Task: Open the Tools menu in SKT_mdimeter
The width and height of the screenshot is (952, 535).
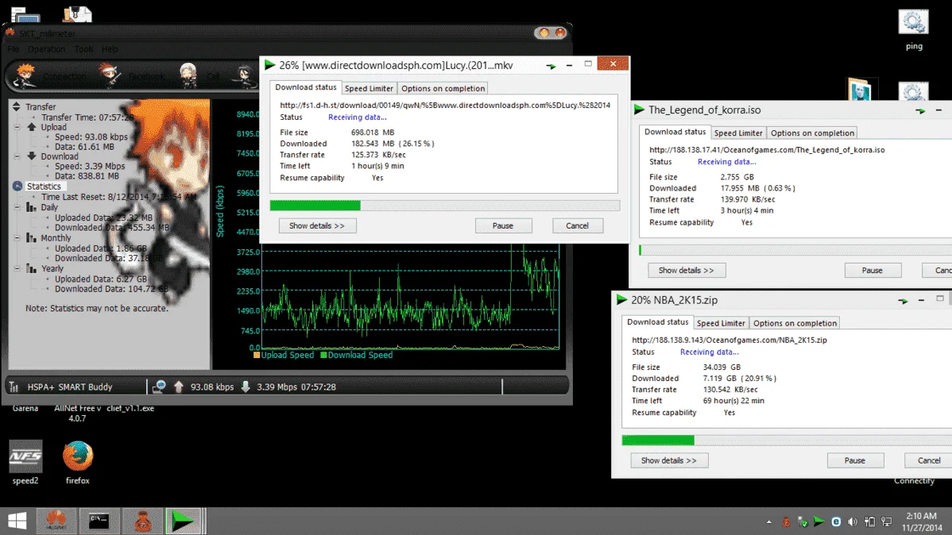Action: point(83,49)
